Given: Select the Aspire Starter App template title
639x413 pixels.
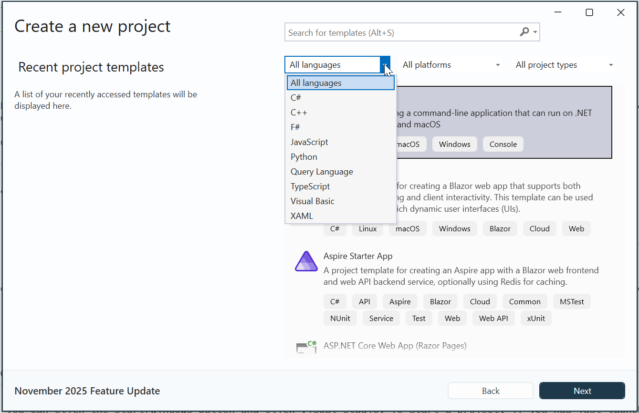Looking at the screenshot, I should [358, 256].
